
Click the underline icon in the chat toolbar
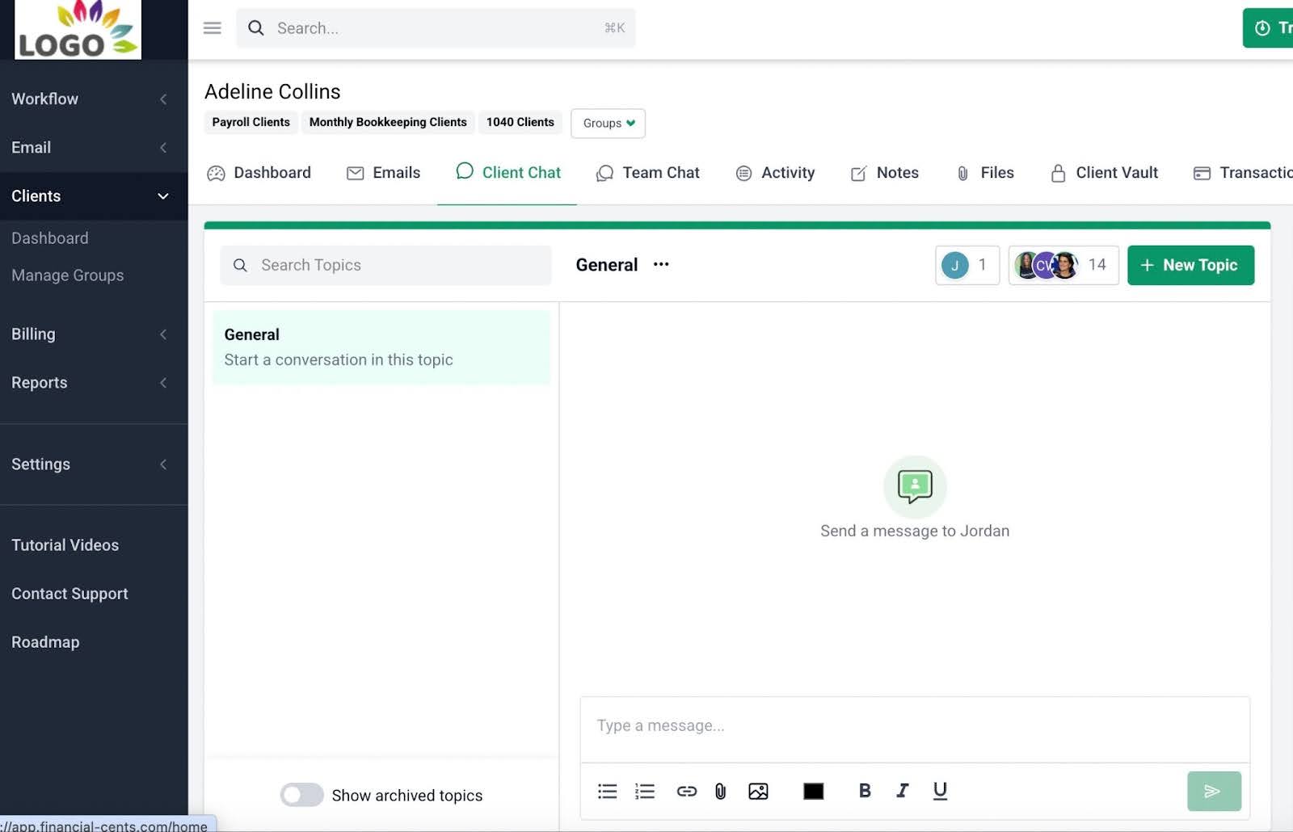(x=940, y=791)
